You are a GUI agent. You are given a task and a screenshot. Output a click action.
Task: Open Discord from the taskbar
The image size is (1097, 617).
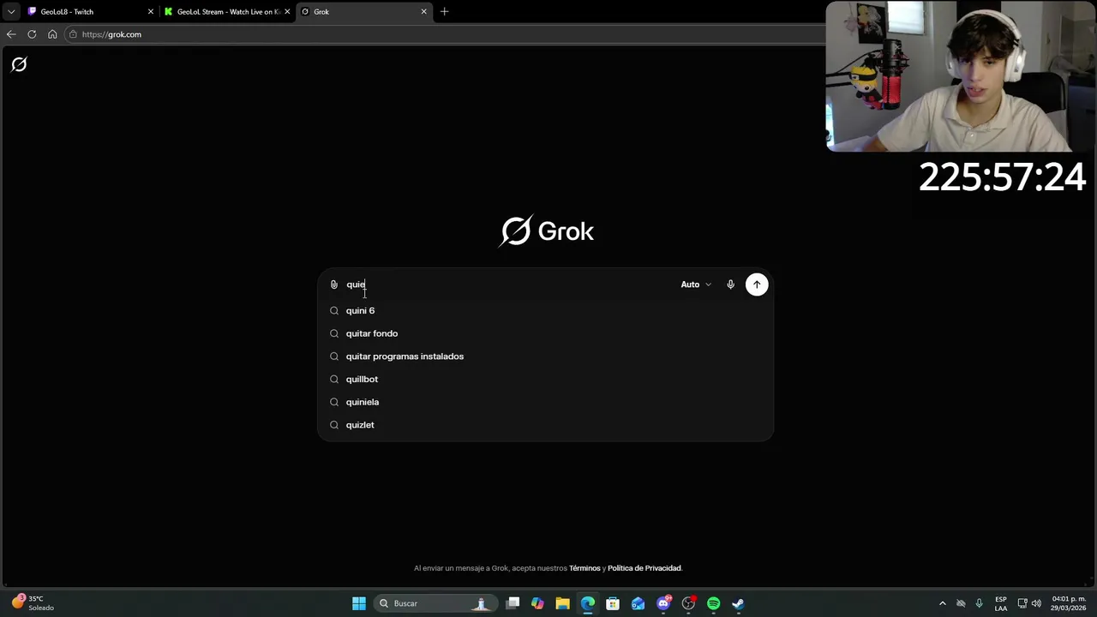pos(663,603)
